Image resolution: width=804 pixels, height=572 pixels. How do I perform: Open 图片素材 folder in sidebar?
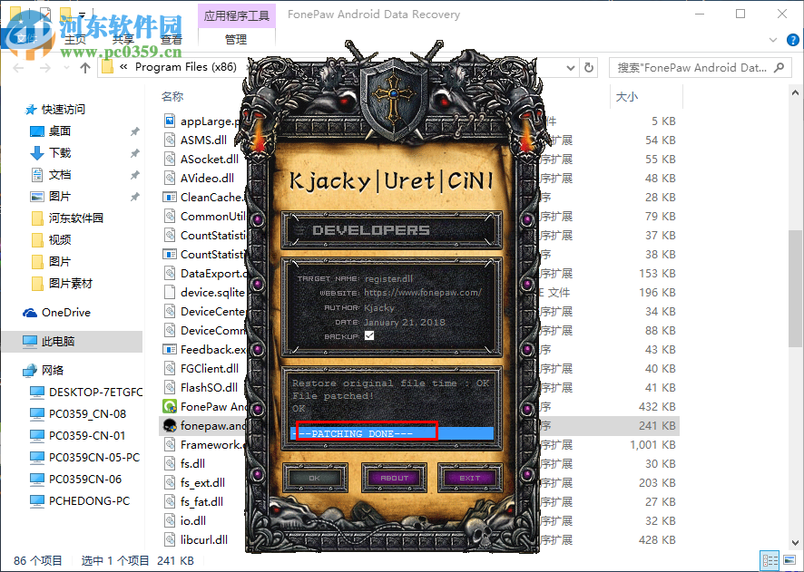[70, 283]
